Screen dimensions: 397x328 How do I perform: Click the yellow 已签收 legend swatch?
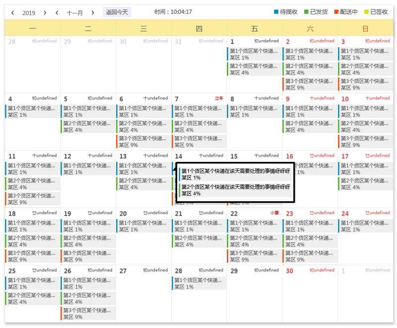coord(367,12)
